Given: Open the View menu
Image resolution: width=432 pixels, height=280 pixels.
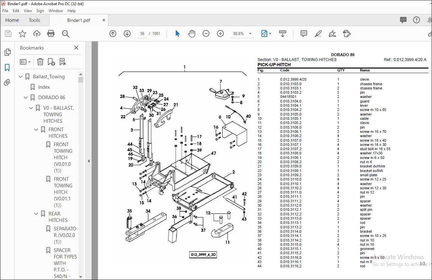Looking at the screenshot, I should [x=28, y=11].
